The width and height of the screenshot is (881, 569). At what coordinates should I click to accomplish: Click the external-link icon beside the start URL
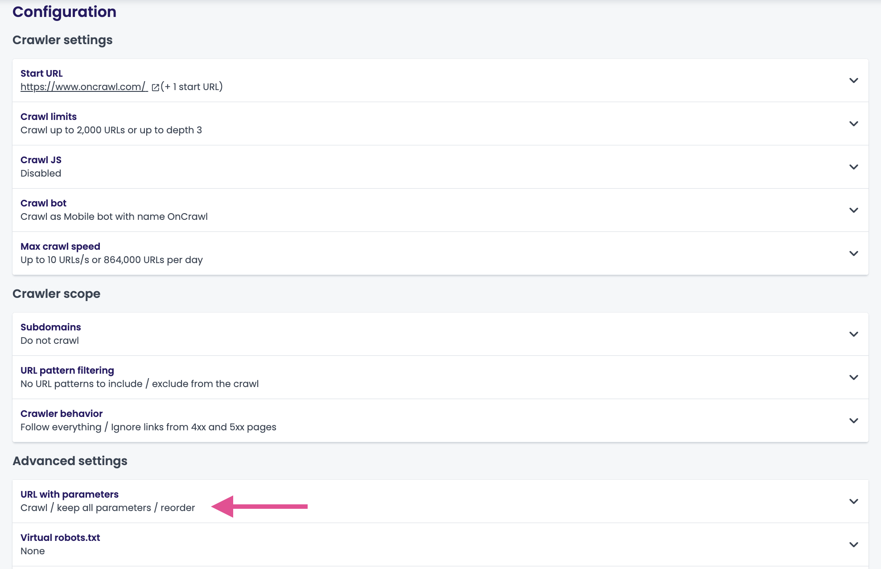point(155,87)
